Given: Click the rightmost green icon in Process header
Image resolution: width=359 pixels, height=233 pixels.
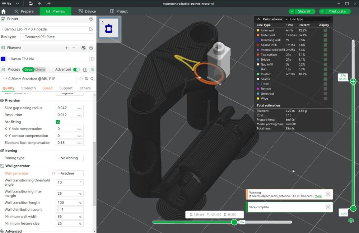Looking at the screenshot, I should coord(93,70).
